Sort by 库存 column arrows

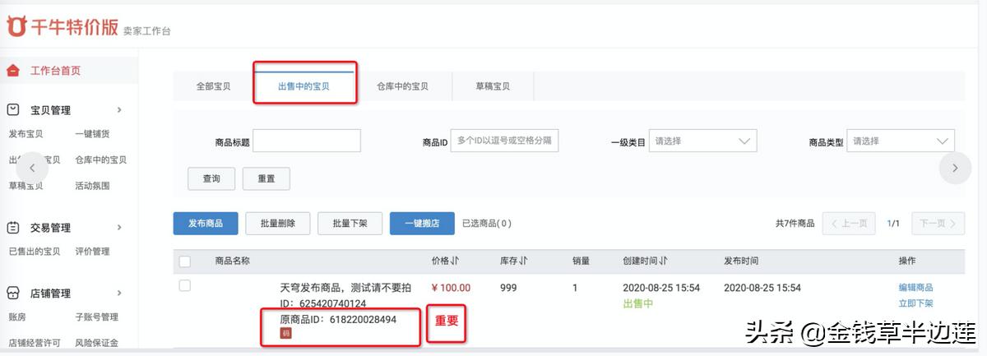pyautogui.click(x=523, y=261)
